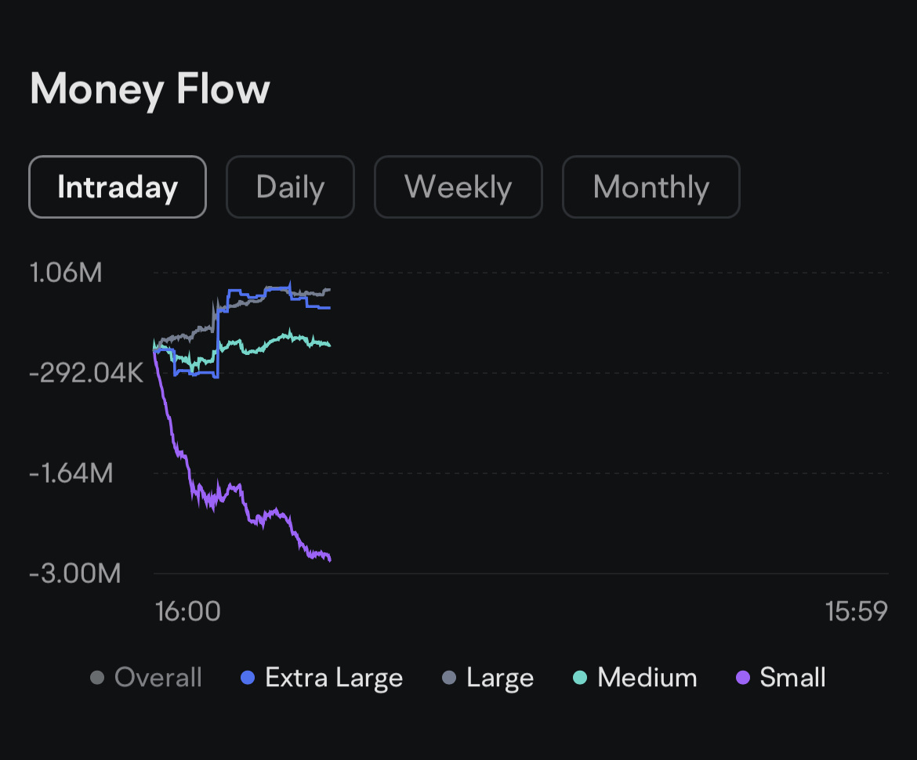Click the Large gray legend dot

tap(448, 677)
